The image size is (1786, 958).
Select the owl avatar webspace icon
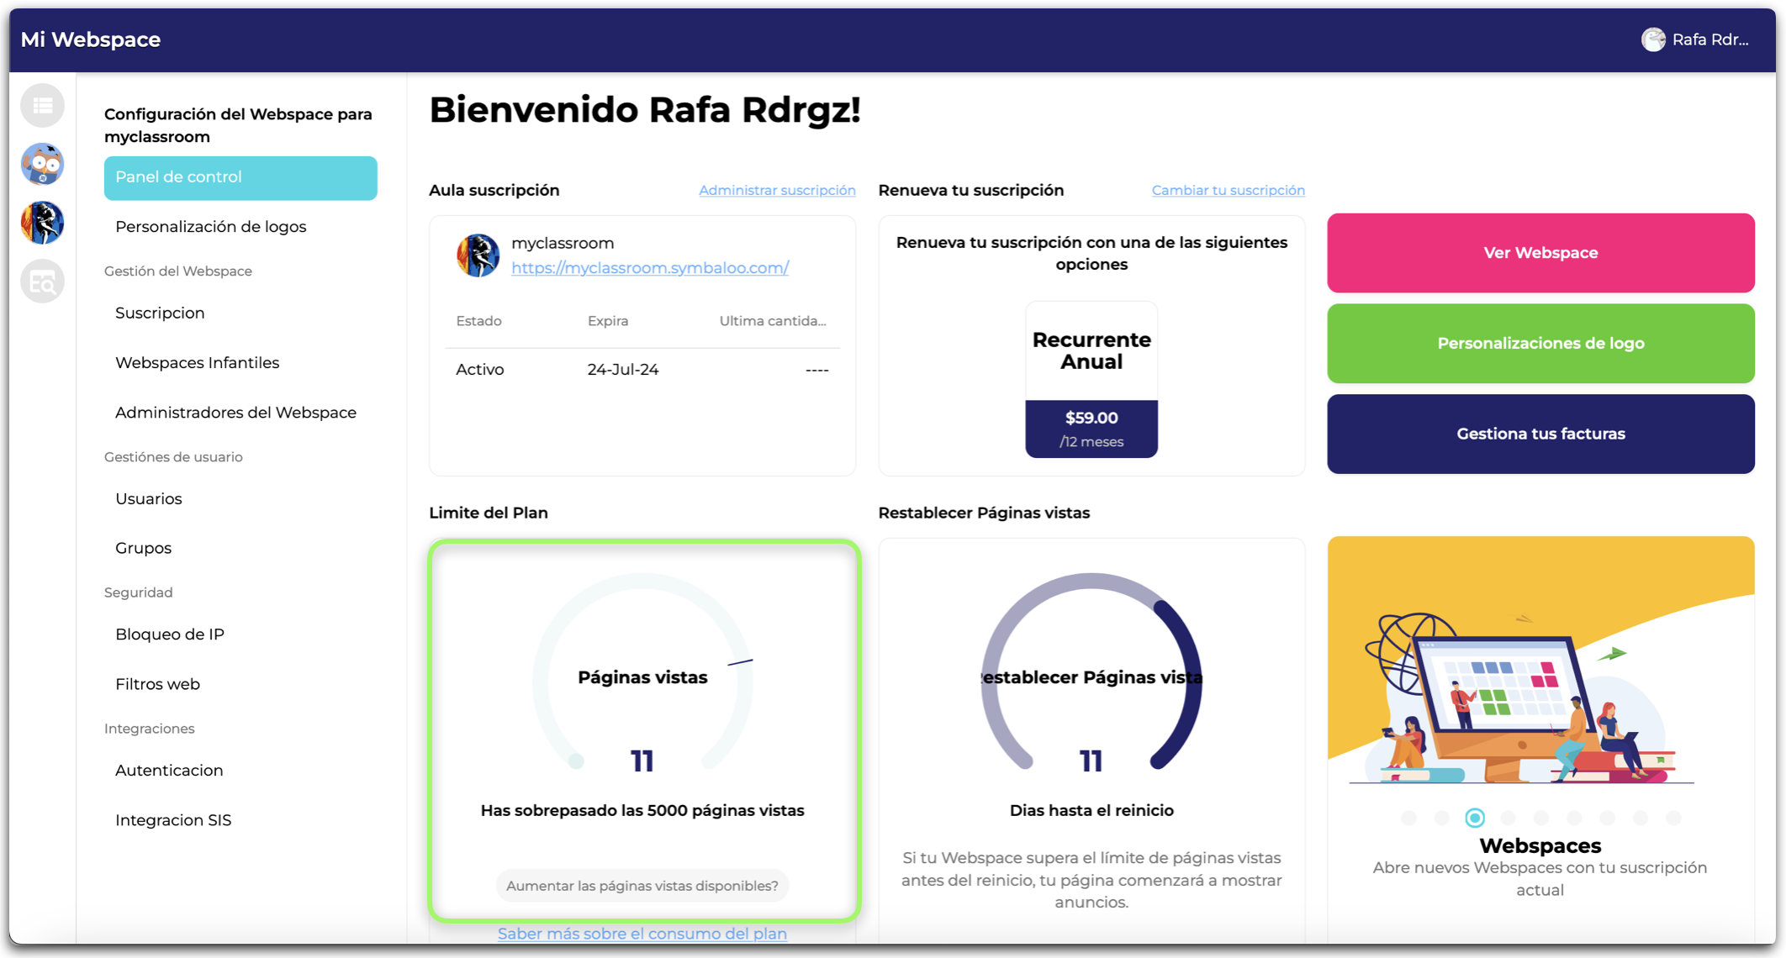coord(43,164)
